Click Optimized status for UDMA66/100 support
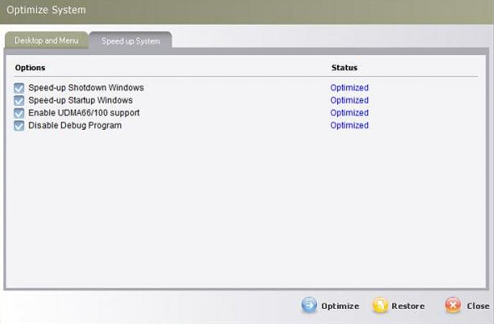 349,113
